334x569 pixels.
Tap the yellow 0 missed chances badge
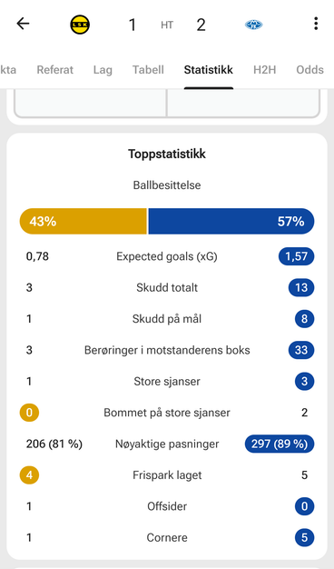coord(29,413)
